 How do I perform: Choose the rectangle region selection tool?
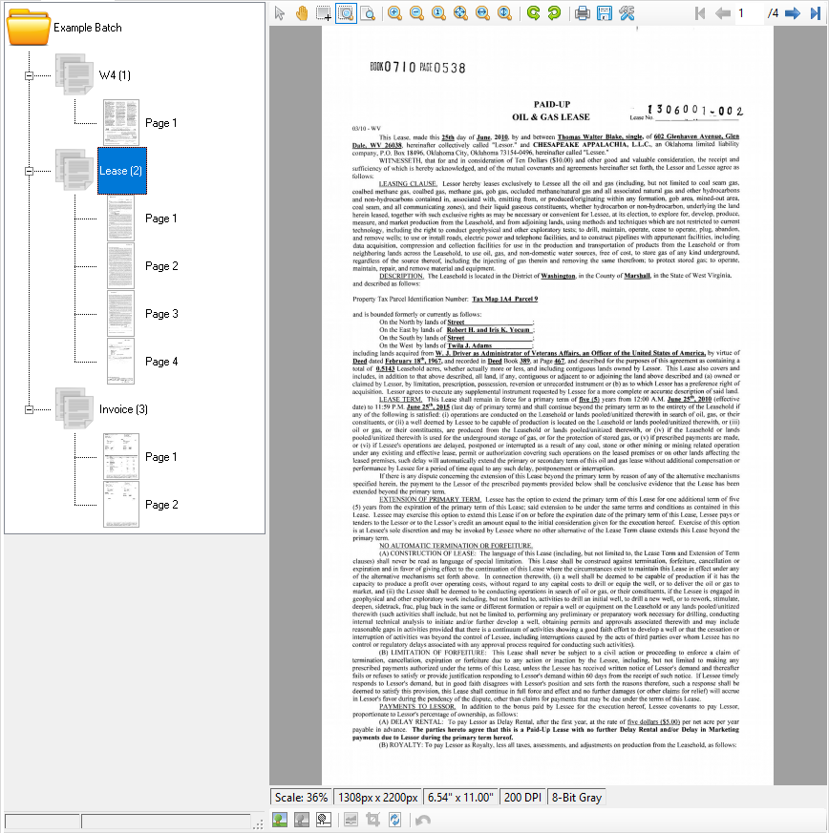coord(324,12)
